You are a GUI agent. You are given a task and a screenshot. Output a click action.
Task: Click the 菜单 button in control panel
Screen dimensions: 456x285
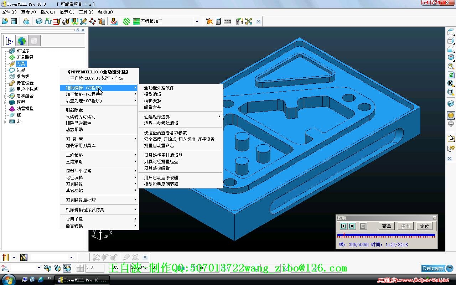(387, 226)
